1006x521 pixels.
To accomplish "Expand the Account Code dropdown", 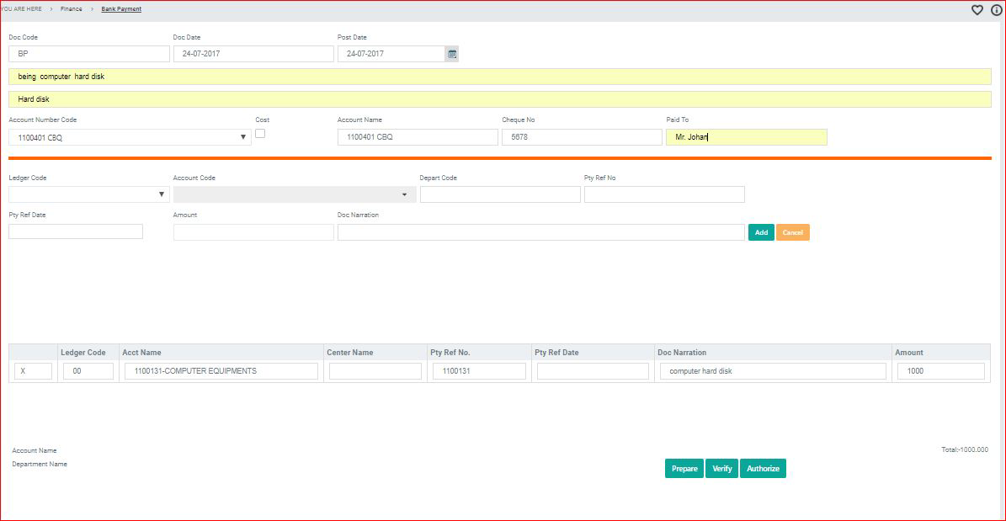I will click(x=404, y=194).
